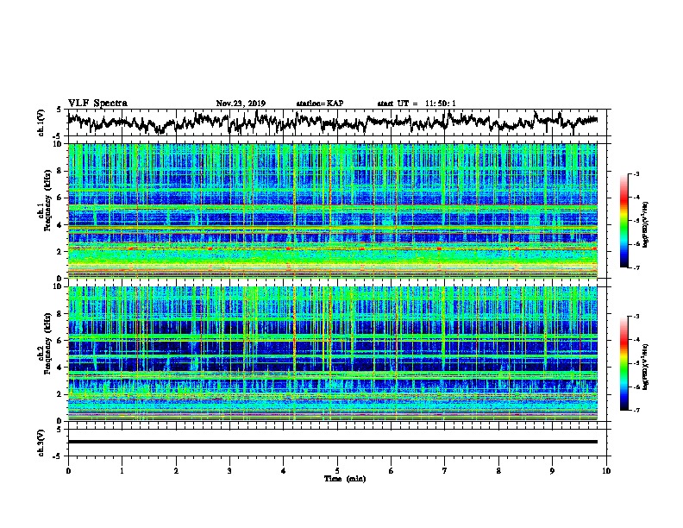Click the "-7" label on ch.2 color bar
The image size is (683, 528).
[x=636, y=410]
